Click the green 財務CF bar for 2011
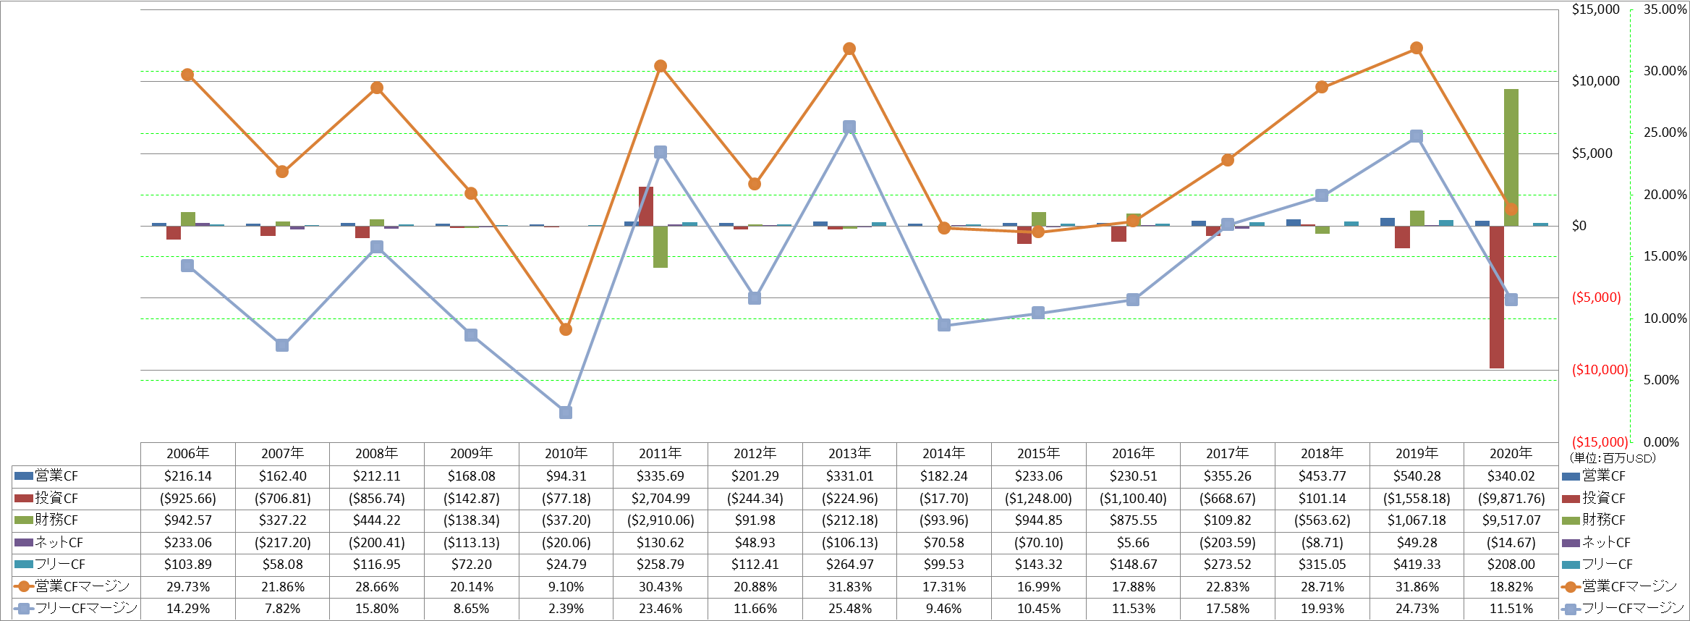 661,247
